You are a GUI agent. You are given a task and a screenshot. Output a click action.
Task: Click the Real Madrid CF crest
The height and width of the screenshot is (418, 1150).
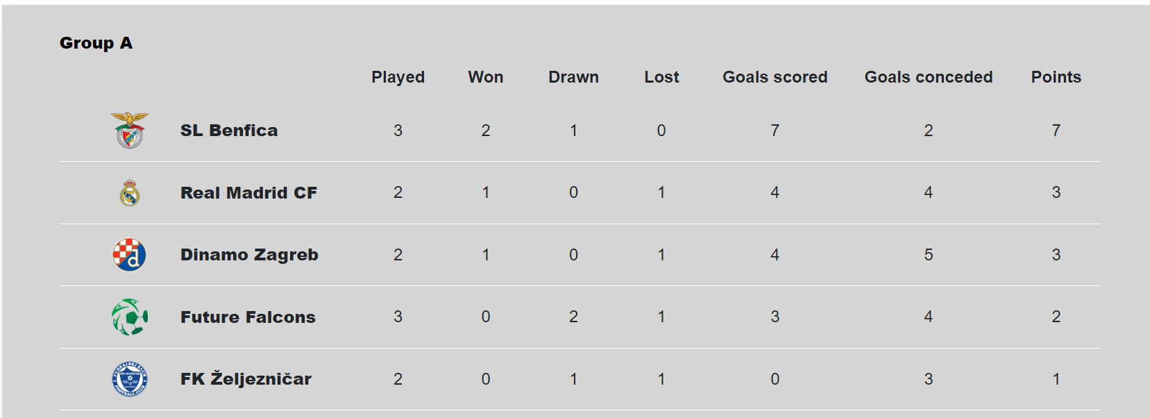130,193
